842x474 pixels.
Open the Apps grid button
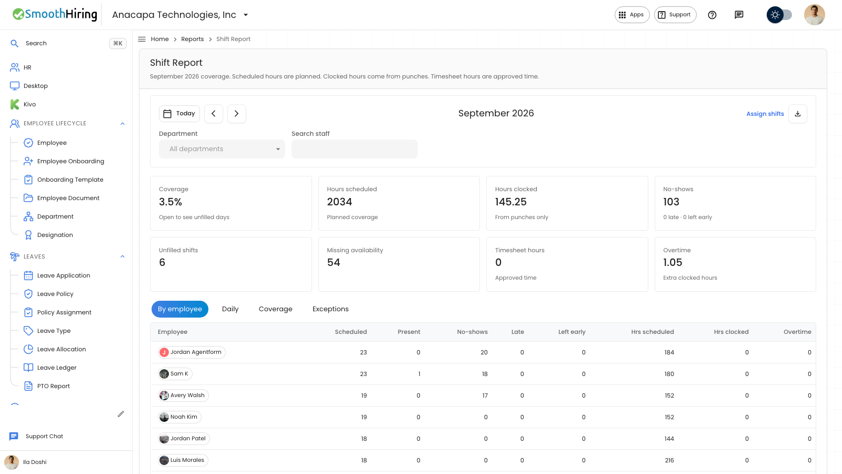click(632, 15)
